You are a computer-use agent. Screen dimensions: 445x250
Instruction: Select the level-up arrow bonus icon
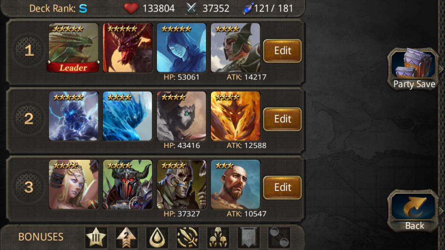(126, 237)
